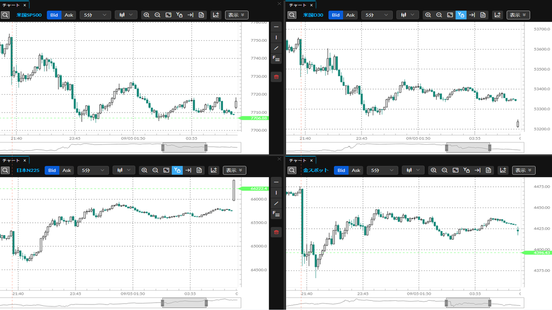Switch 金スポット chart to Ask price
This screenshot has width=552, height=310.
pos(356,170)
